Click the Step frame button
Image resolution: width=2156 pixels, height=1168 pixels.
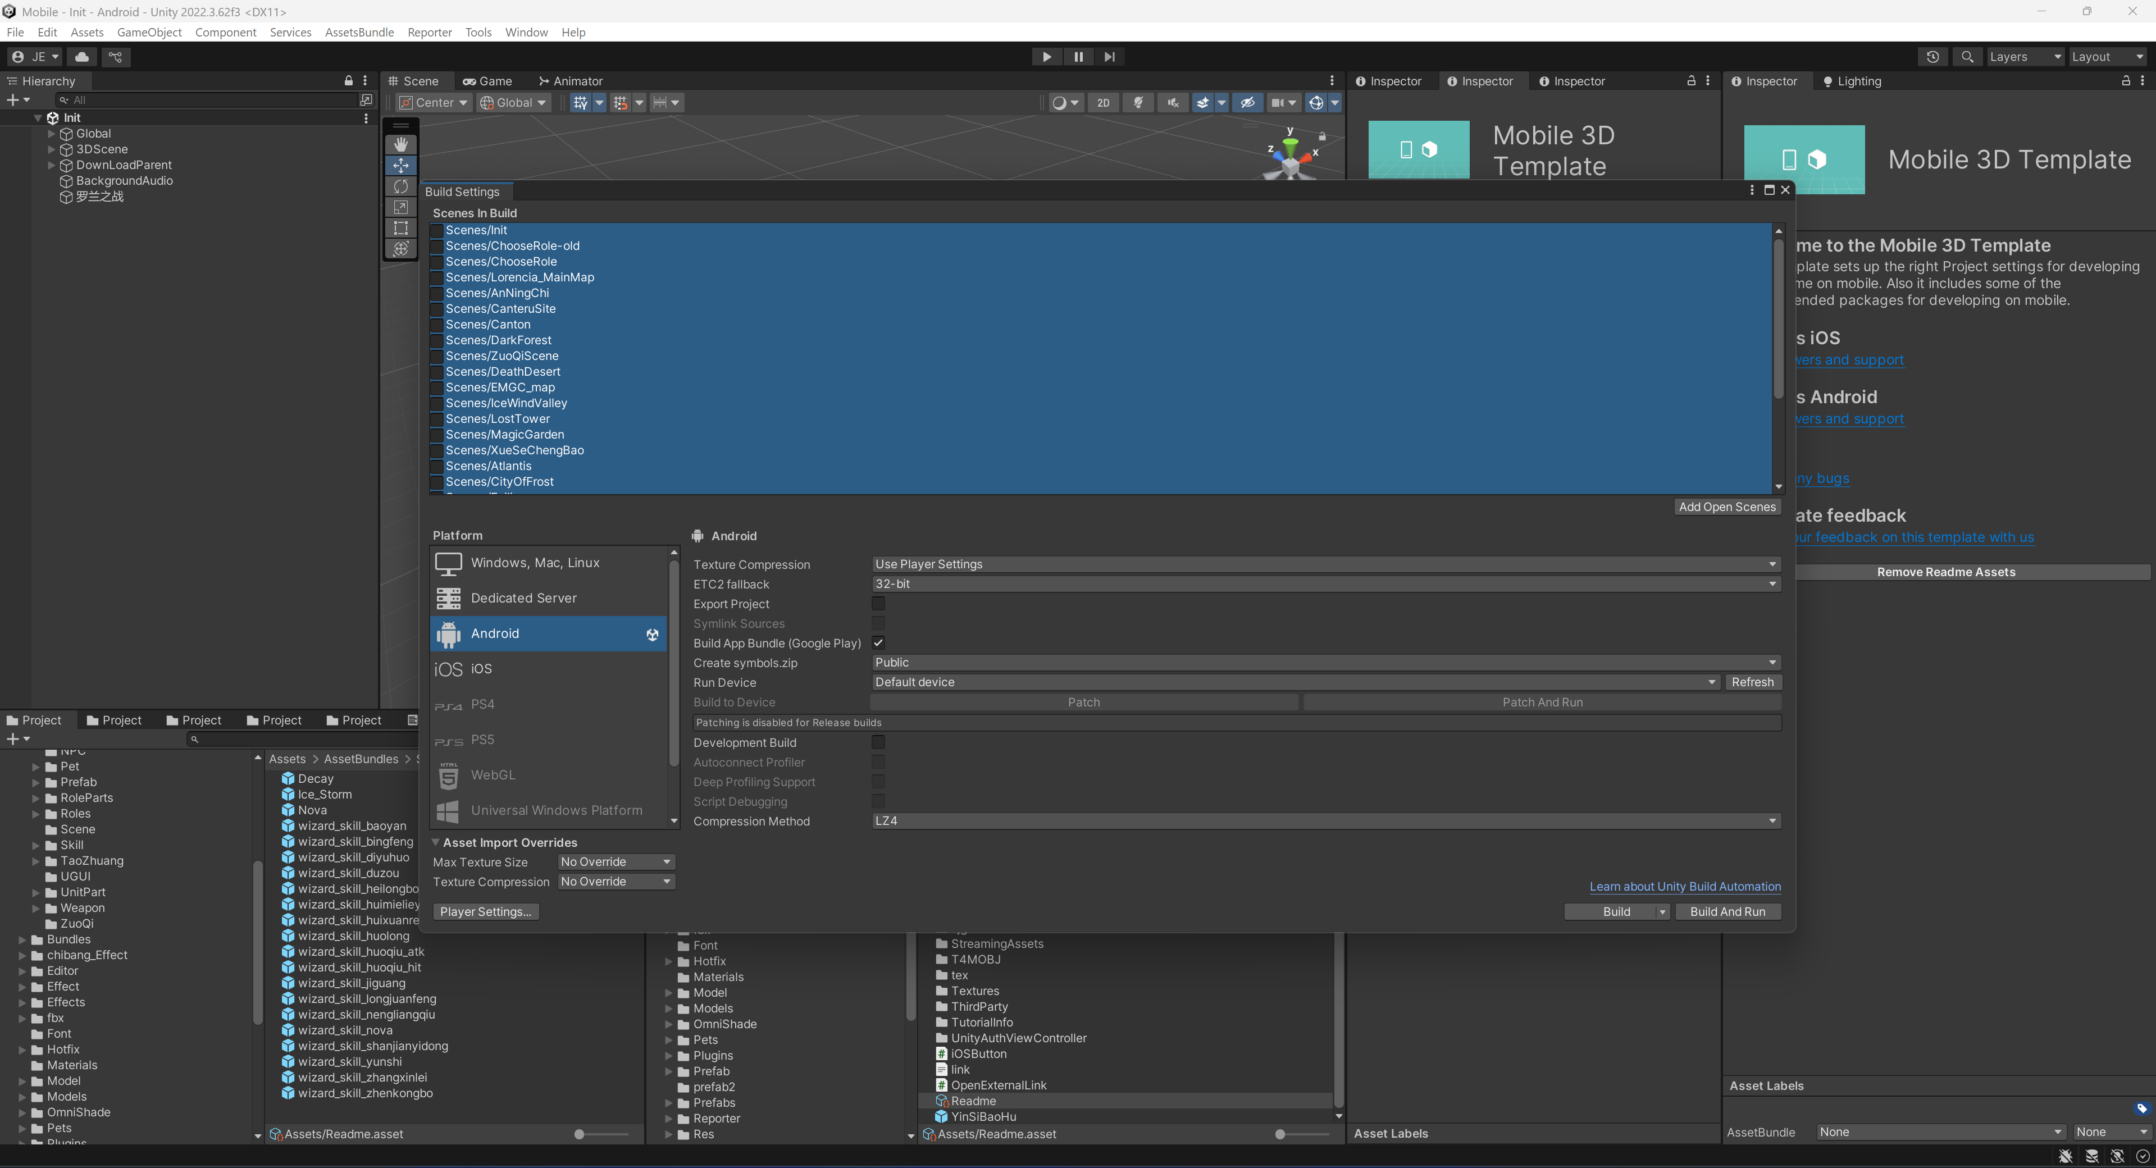pyautogui.click(x=1109, y=57)
